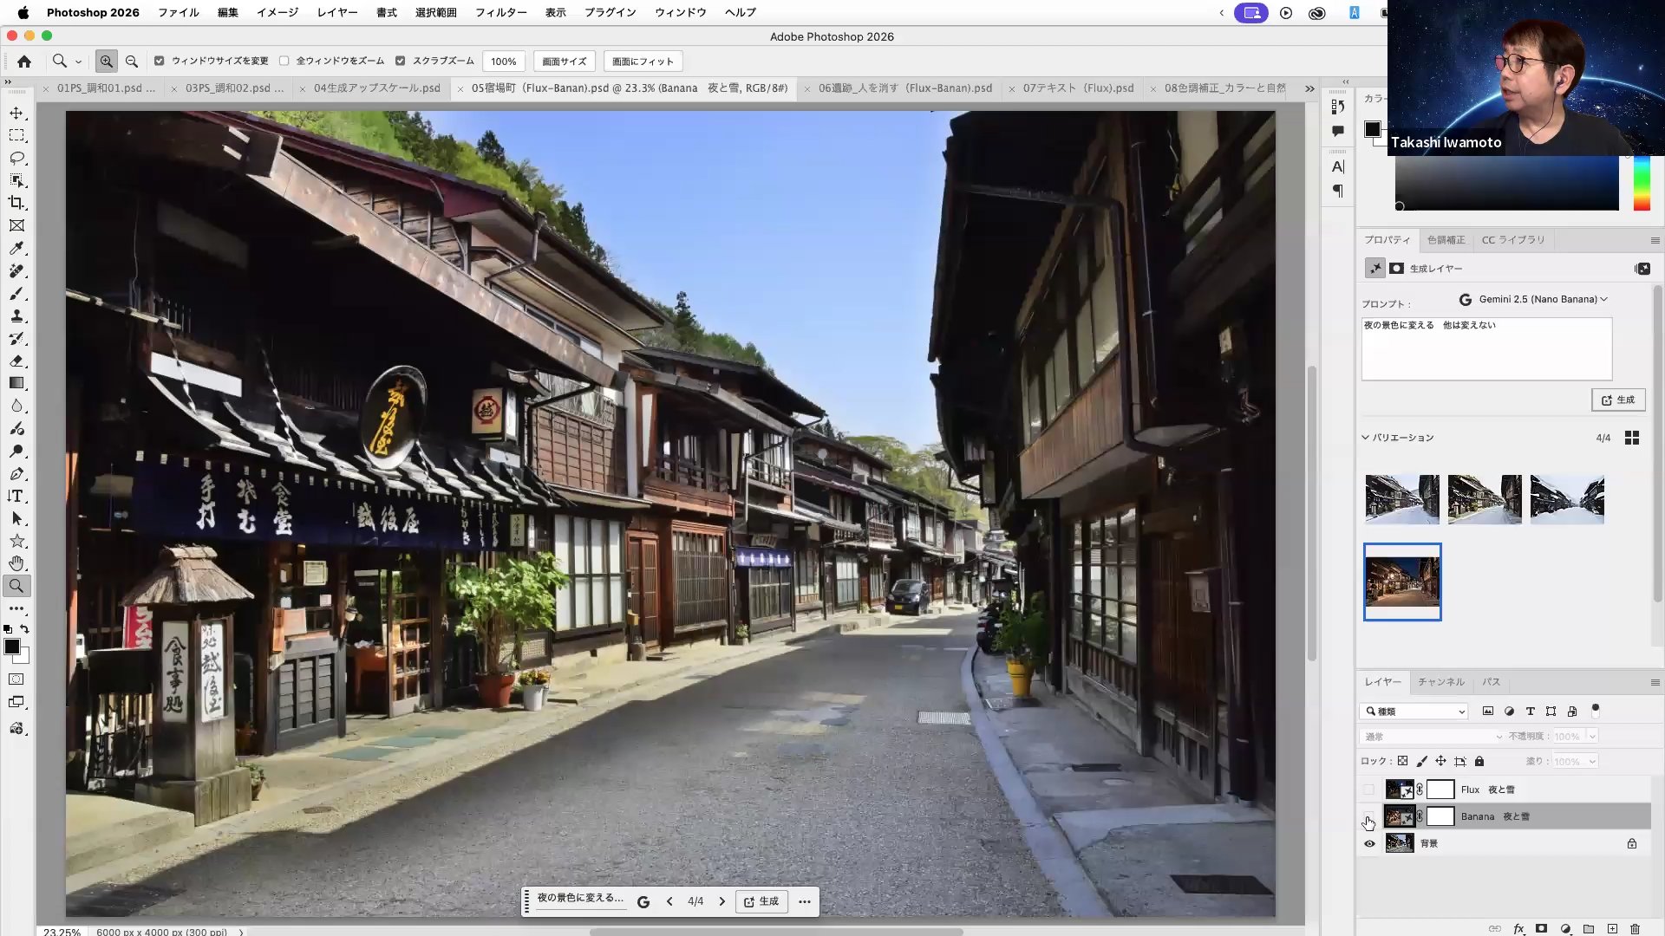1665x936 pixels.
Task: Click the Home icon in options bar
Action: pyautogui.click(x=24, y=62)
